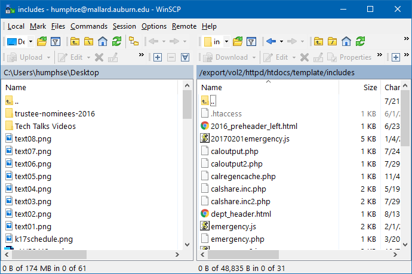Open local drive selection dropdown
This screenshot has height=274, width=412.
pos(30,42)
